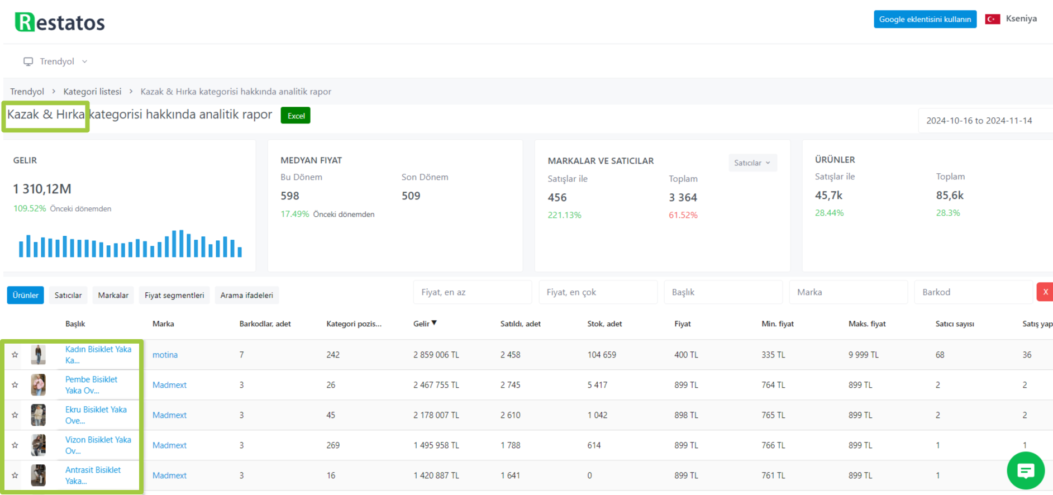The image size is (1053, 495).
Task: Sort by the Stok, adet column header
Action: click(x=604, y=323)
